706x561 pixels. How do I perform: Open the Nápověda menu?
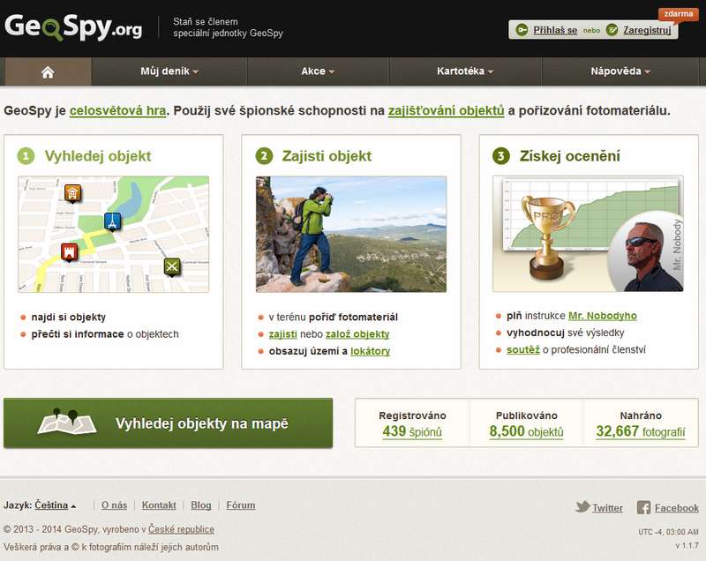tap(620, 71)
